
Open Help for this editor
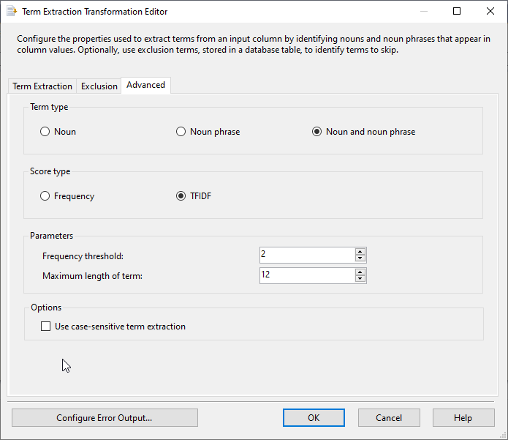click(x=463, y=418)
